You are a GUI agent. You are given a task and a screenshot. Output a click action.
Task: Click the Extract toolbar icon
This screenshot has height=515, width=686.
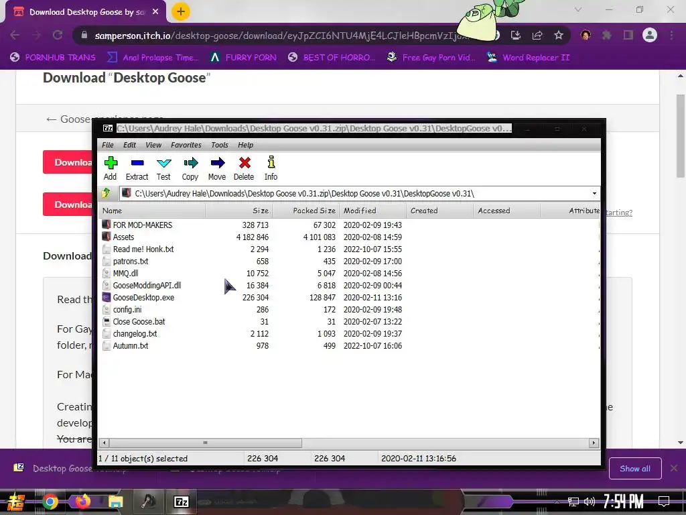click(x=137, y=168)
